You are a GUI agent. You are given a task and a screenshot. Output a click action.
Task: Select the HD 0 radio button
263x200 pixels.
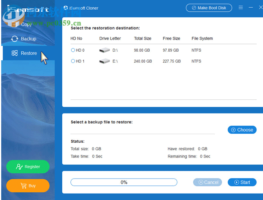pos(73,50)
